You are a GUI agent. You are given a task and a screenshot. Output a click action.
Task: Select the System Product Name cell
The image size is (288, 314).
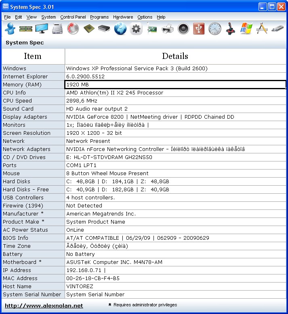point(175,222)
